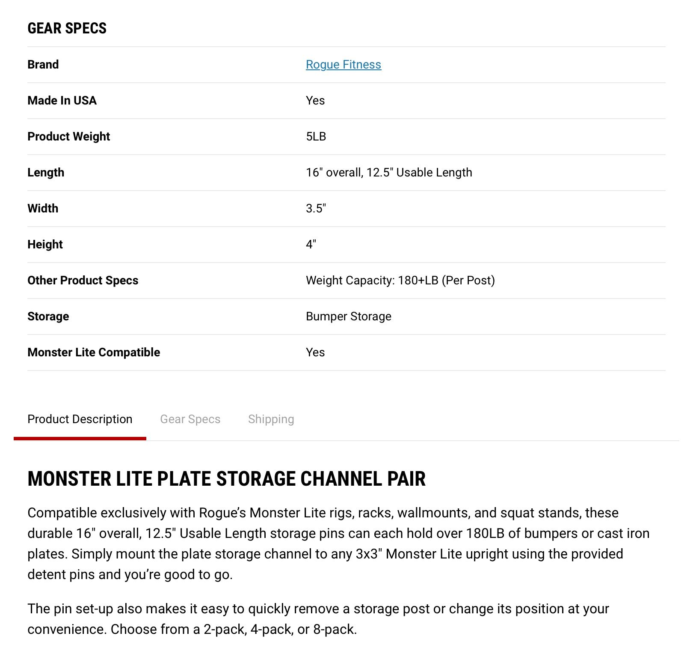Click the Monster Lite Compatible label

point(94,352)
